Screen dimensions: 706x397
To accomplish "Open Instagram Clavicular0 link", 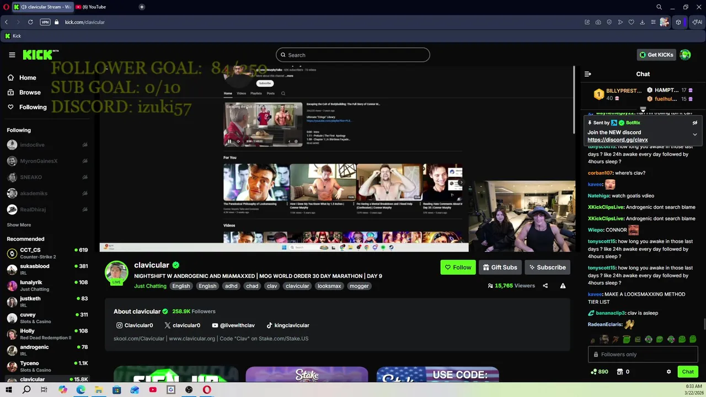I will point(135,325).
